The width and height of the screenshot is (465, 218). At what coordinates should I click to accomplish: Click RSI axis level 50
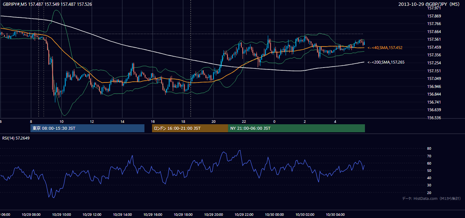[429, 170]
